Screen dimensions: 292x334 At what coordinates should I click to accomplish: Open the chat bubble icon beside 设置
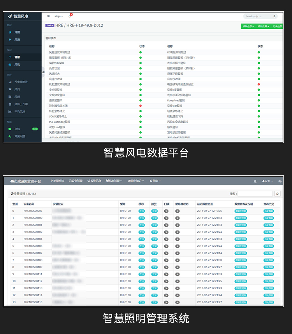point(280,181)
